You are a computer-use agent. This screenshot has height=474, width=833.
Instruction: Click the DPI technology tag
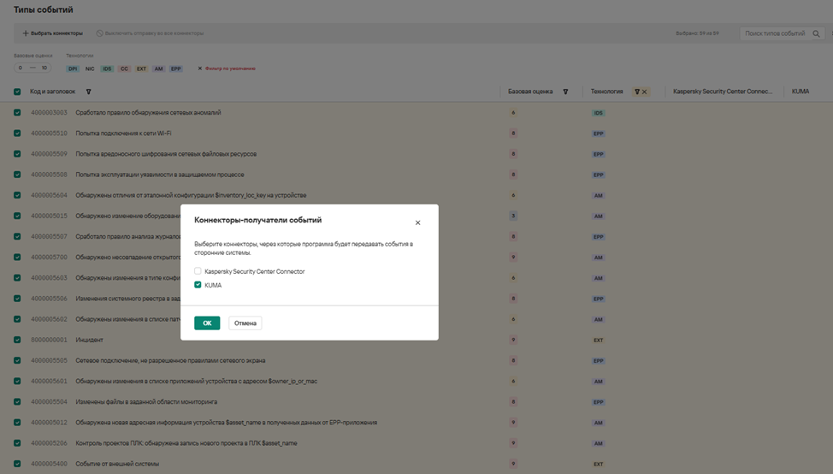point(73,68)
